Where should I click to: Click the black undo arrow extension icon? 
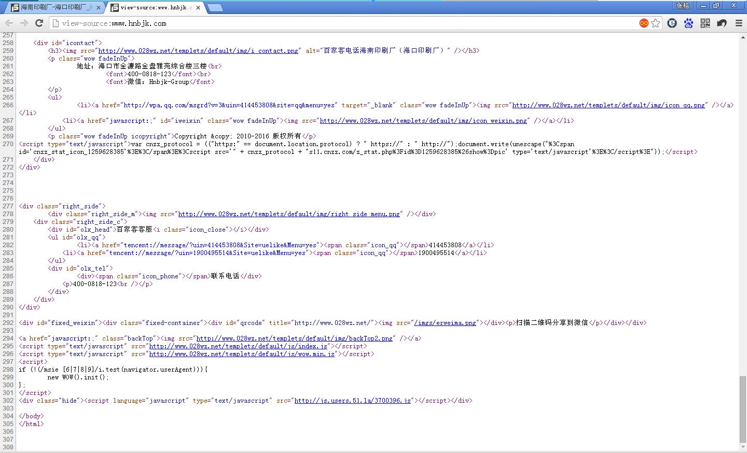(x=722, y=23)
